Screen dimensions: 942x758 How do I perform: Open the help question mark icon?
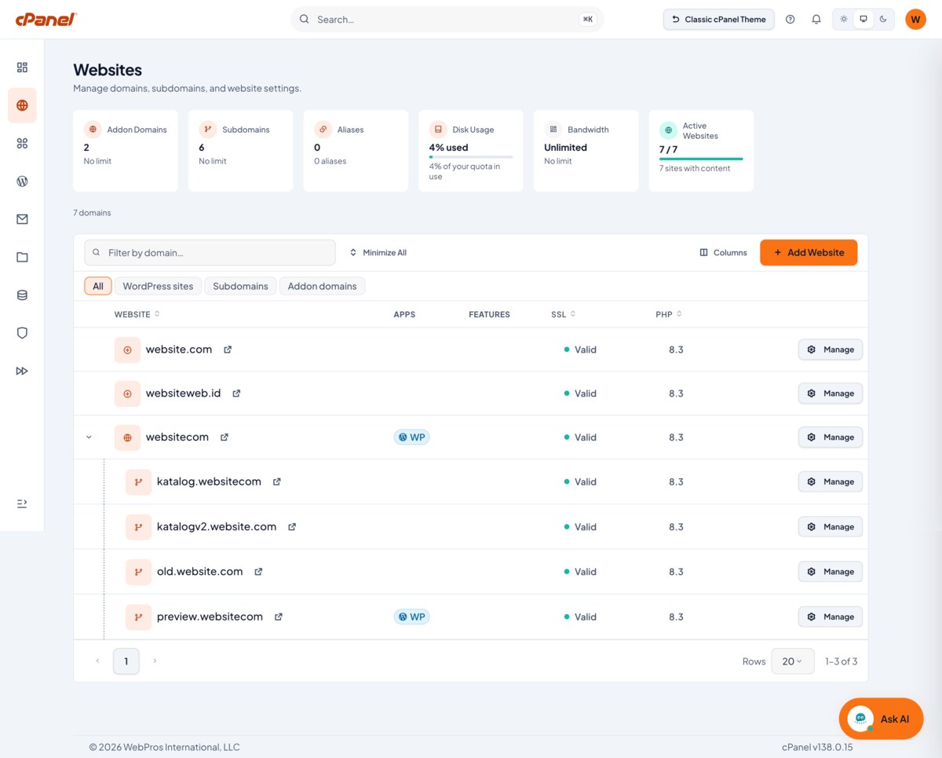790,19
